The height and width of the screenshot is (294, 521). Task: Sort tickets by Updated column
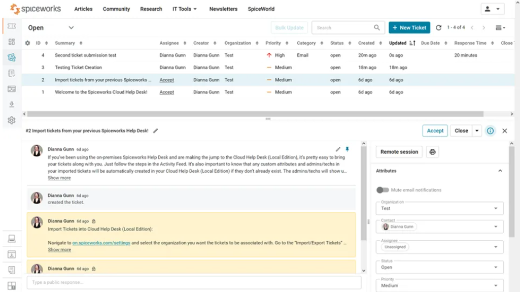(402, 43)
